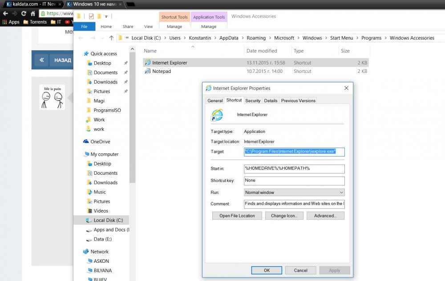This screenshot has height=281, width=445.
Task: Click the Properties checkmark quick-access icon
Action: (x=91, y=16)
